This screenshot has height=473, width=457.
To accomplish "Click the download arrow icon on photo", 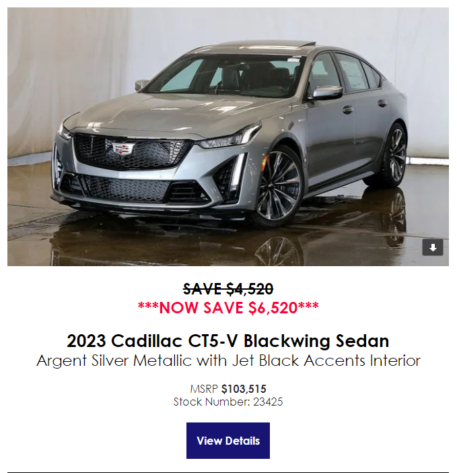I will click(433, 247).
